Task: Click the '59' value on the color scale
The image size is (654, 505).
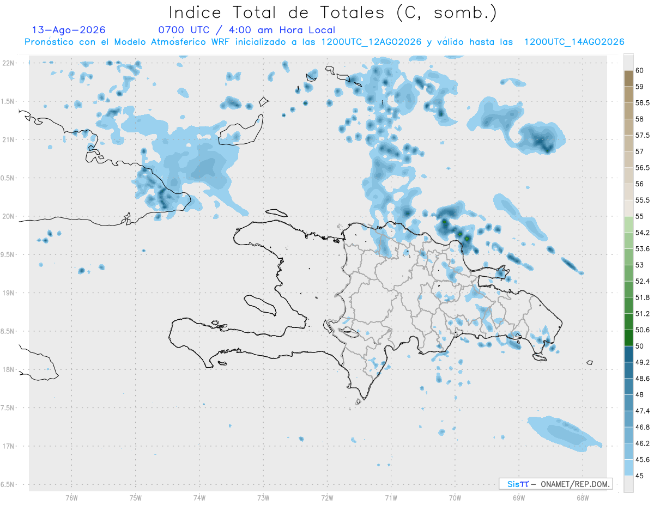Action: click(640, 87)
